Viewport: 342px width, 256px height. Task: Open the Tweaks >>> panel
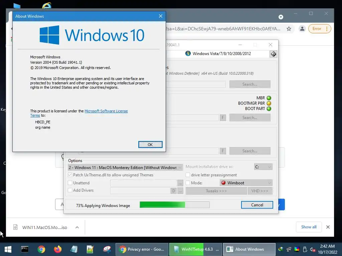click(x=216, y=191)
